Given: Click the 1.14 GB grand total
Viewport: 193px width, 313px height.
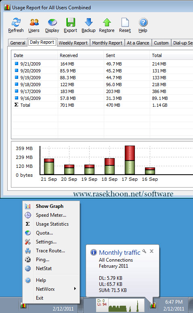Looking at the screenshot, I should [160, 105].
